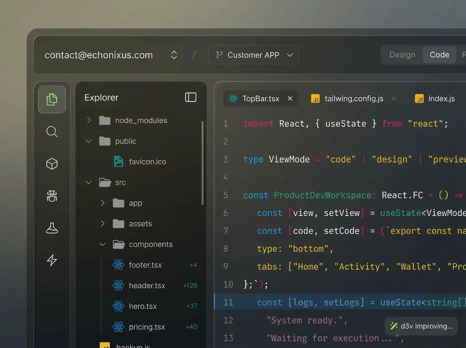
Task: Click the React icon beside header.tsx
Action: click(x=118, y=285)
